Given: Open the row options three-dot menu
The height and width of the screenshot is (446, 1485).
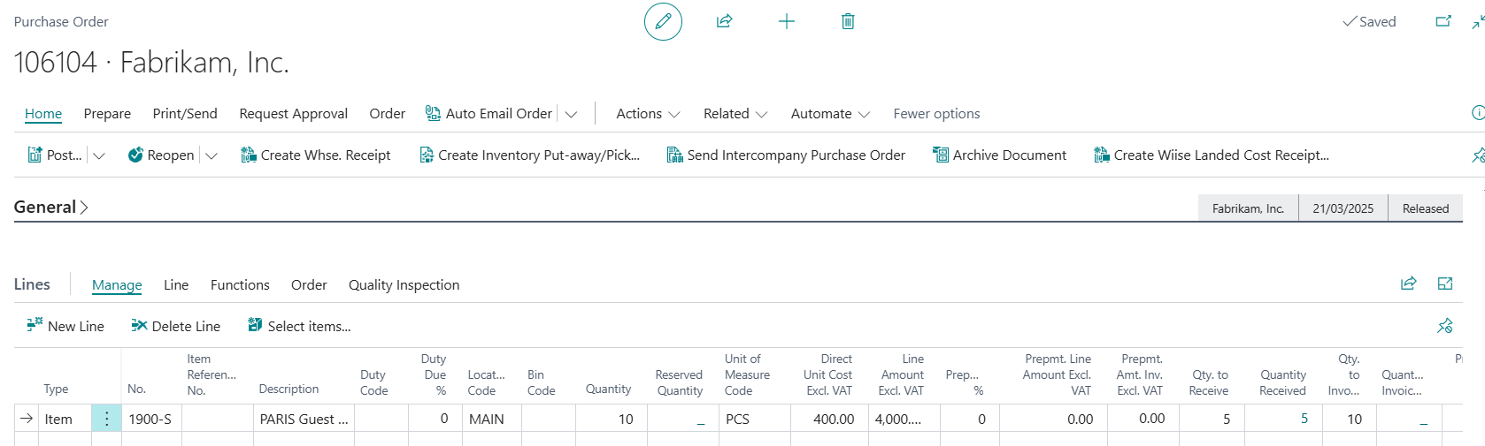Looking at the screenshot, I should tap(106, 419).
